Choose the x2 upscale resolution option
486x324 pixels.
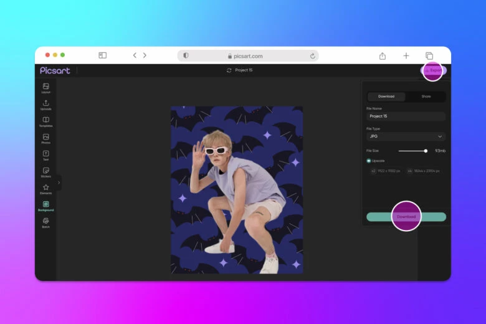[x=386, y=171]
